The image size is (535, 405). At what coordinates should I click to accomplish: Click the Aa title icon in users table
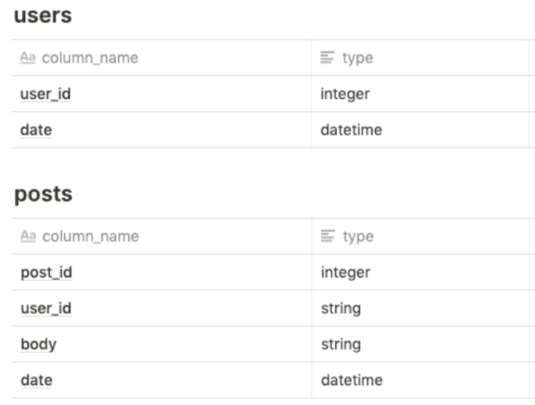point(28,58)
